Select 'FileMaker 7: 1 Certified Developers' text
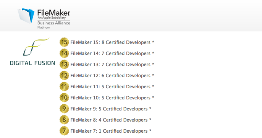This screenshot has width=262, height=138. pos(109,131)
